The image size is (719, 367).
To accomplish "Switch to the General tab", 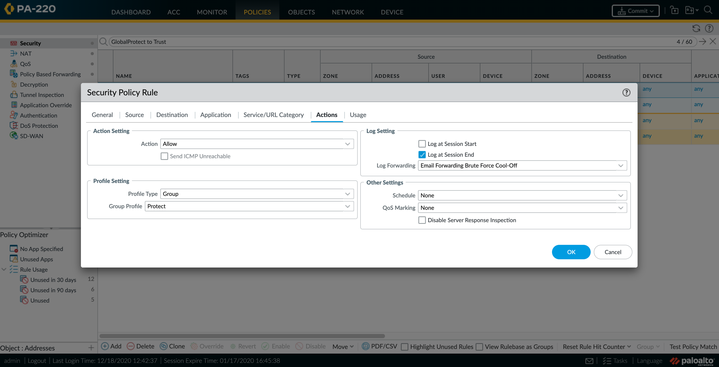I will pos(102,114).
